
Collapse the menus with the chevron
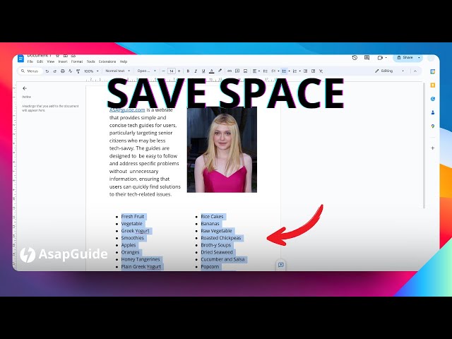click(415, 71)
